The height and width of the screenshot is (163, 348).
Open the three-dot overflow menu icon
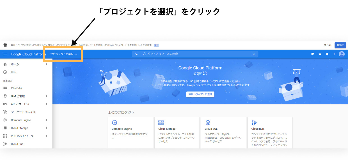point(335,54)
